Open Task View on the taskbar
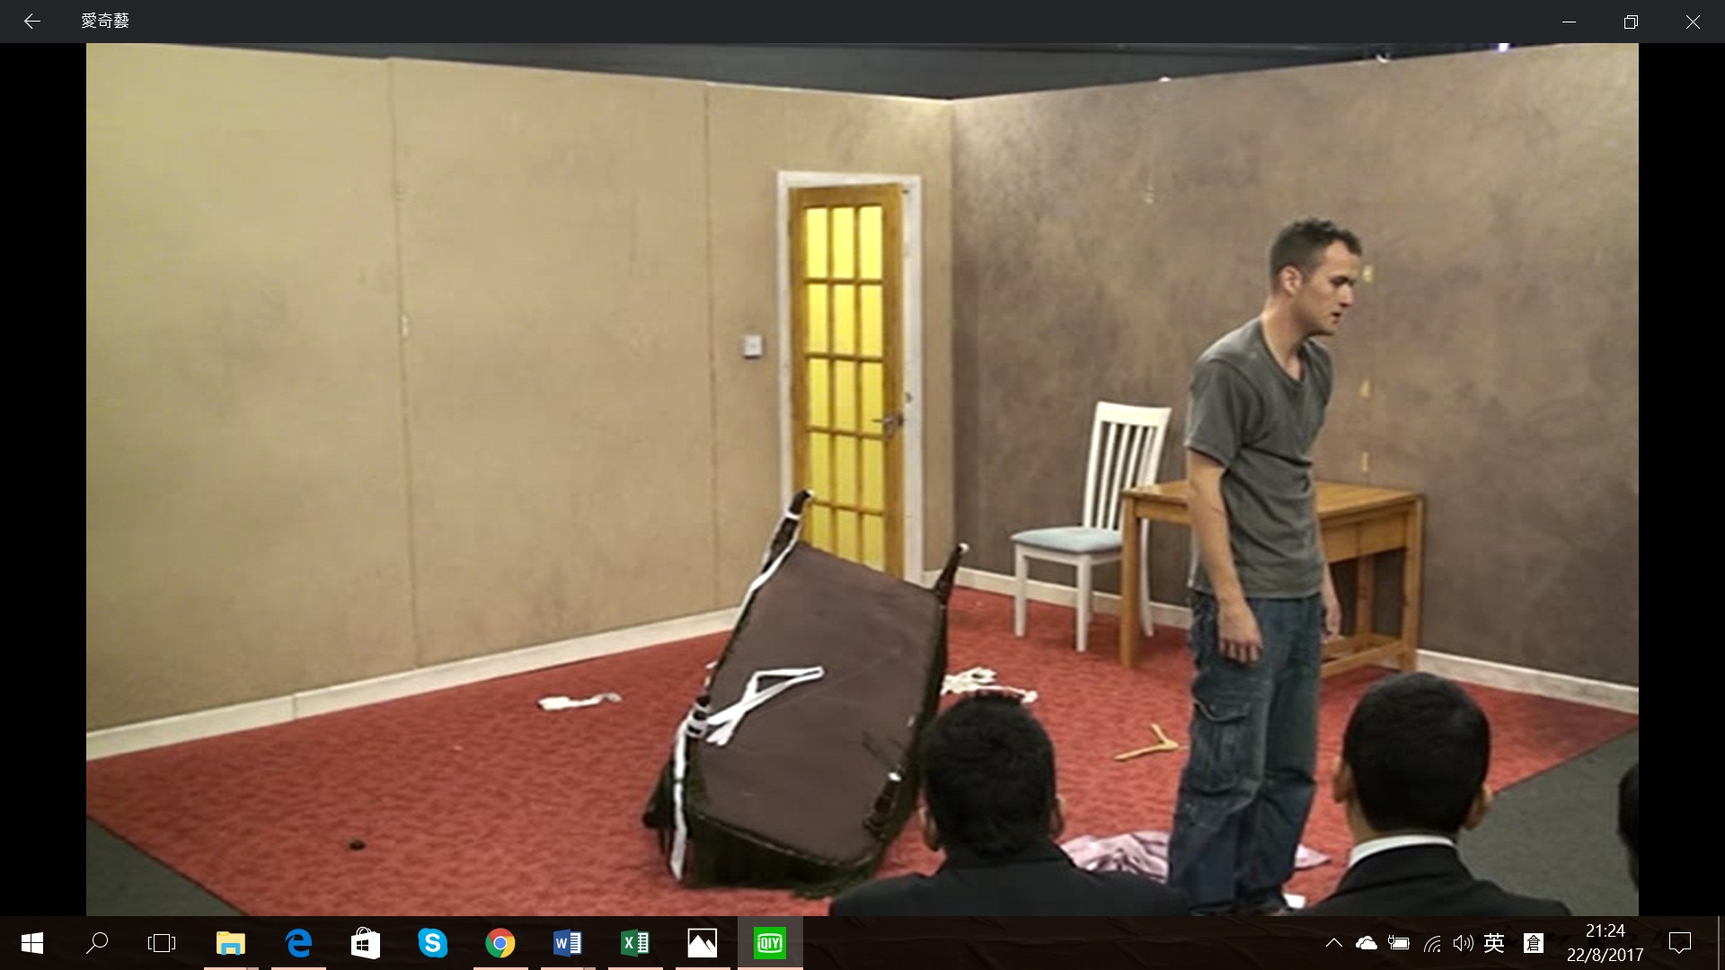Viewport: 1725px width, 970px height. [x=162, y=943]
